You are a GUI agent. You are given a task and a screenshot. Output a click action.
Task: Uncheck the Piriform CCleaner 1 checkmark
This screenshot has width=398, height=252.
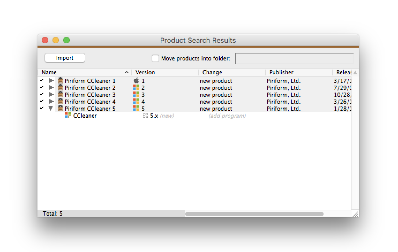point(42,80)
